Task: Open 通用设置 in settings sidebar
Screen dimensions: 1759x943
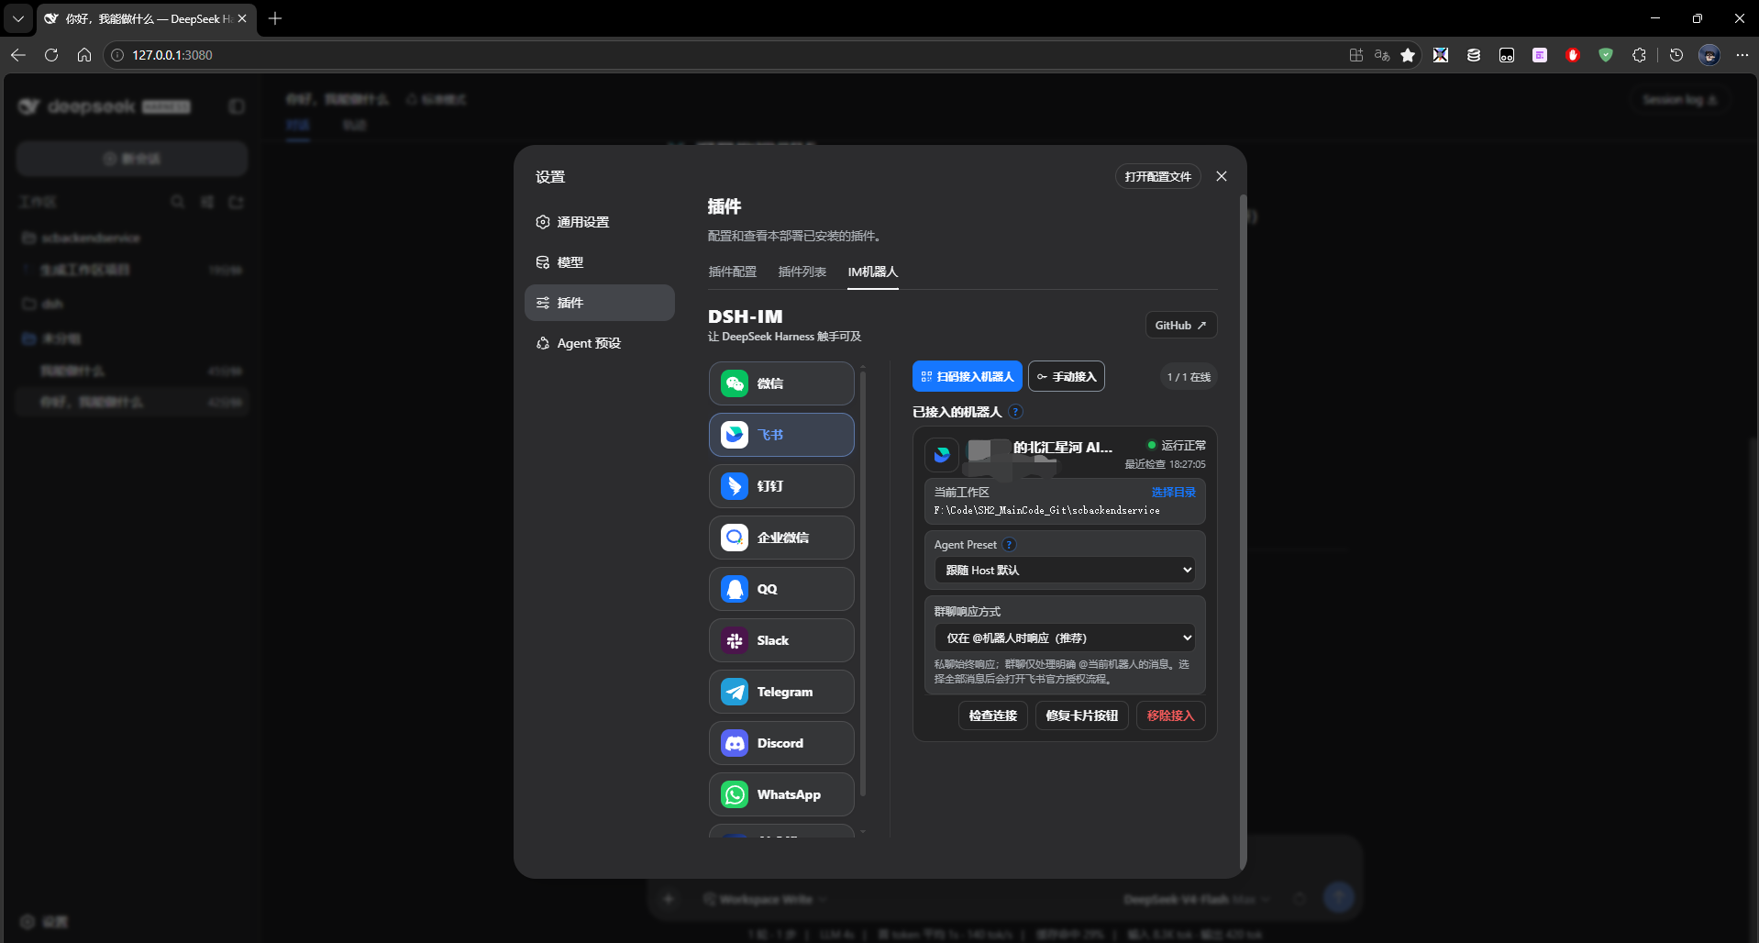Action: click(600, 222)
